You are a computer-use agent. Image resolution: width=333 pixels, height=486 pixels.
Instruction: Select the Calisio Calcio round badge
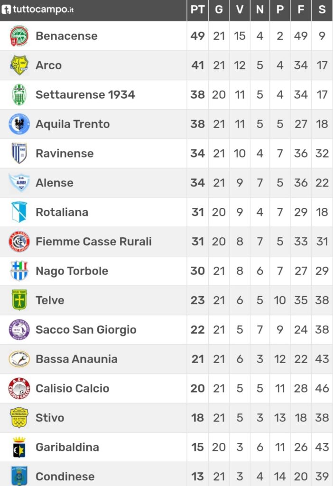(x=19, y=388)
